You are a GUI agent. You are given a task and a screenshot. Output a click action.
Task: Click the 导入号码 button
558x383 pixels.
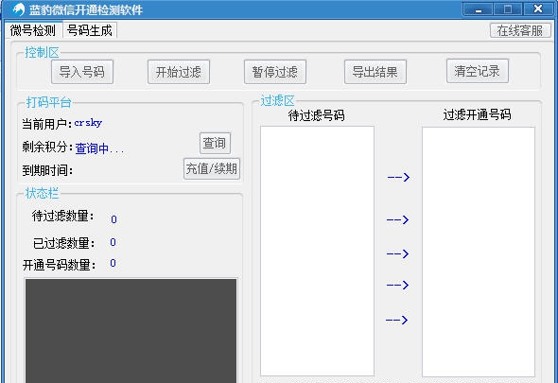click(x=82, y=72)
